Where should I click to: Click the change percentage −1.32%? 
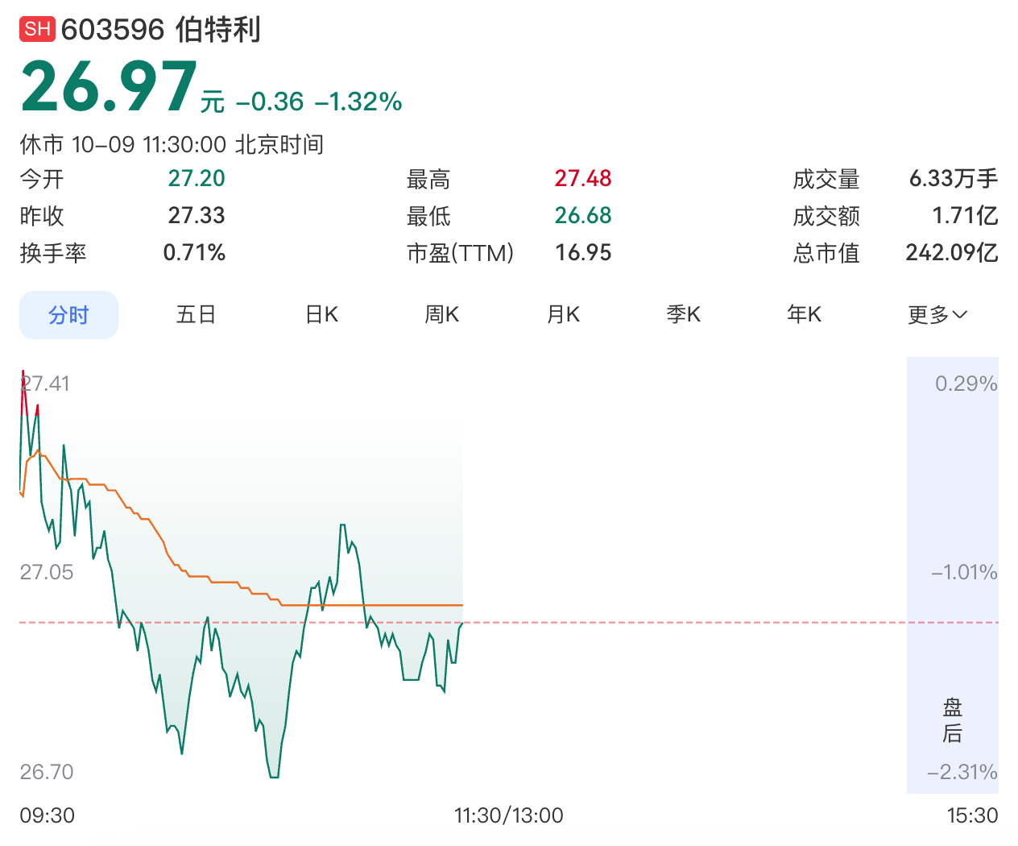coord(358,102)
